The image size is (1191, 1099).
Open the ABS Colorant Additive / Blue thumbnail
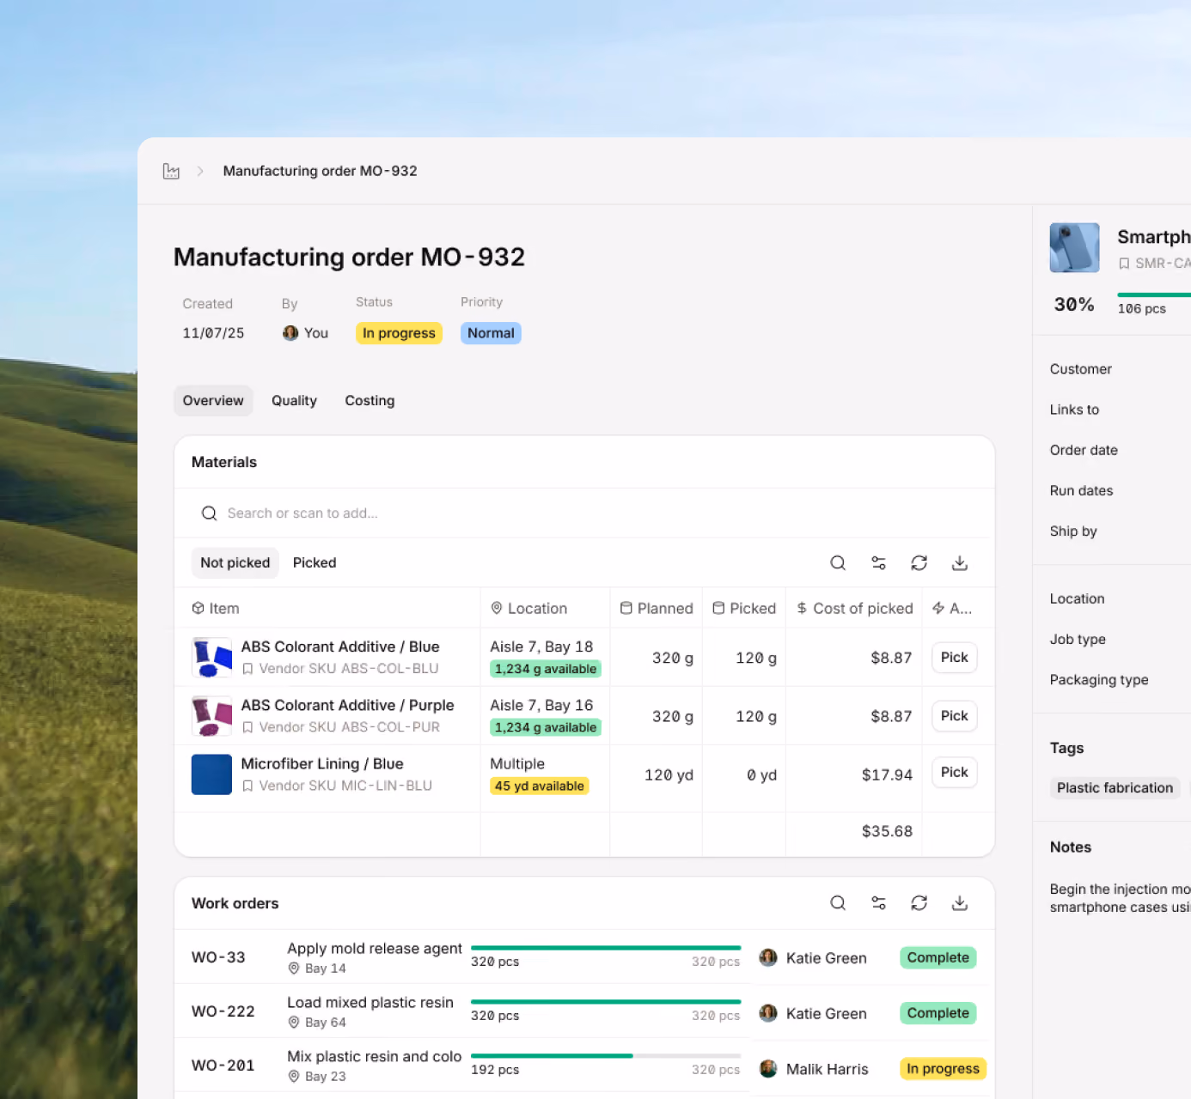pos(211,658)
